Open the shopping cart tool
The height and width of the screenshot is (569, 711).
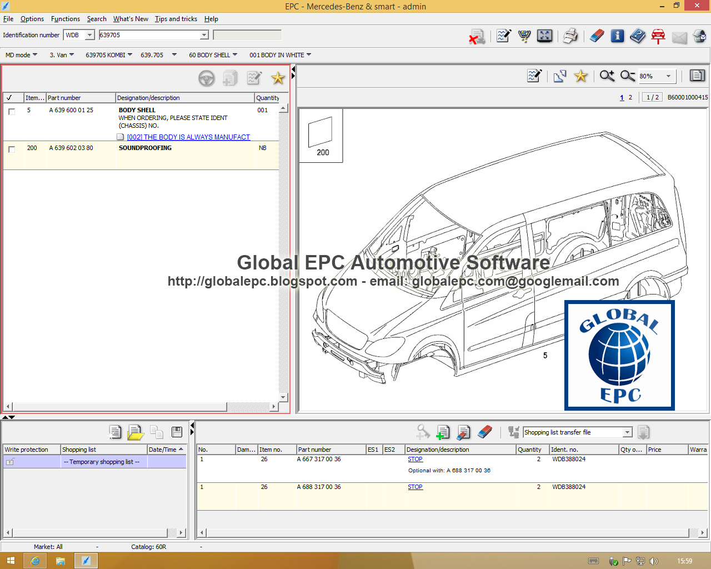524,36
